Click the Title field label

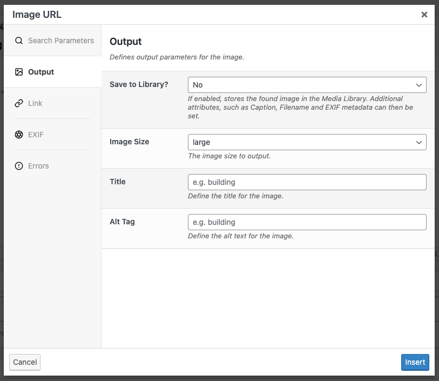click(x=118, y=182)
